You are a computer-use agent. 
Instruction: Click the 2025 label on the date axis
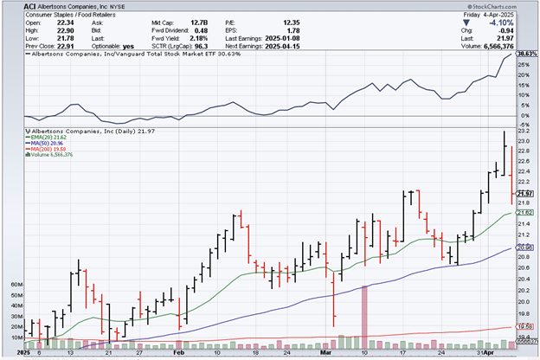(x=23, y=353)
